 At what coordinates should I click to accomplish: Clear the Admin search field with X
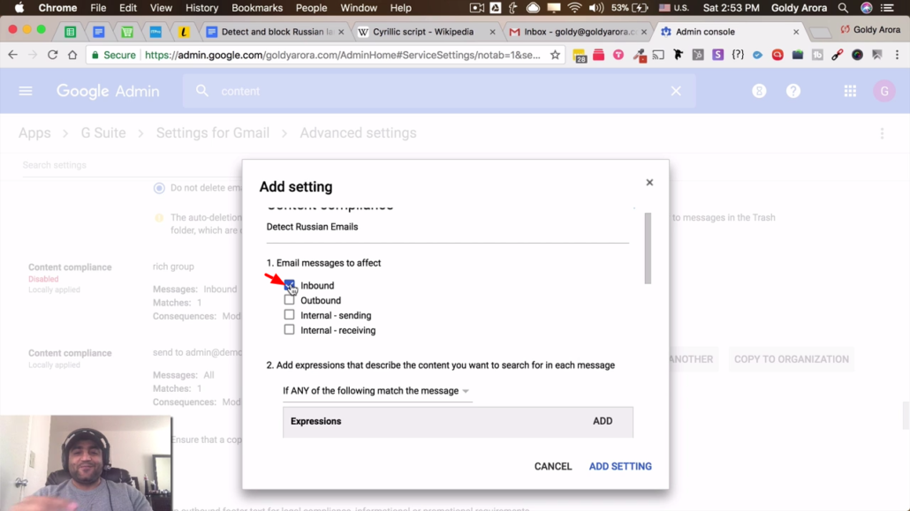[x=676, y=91]
